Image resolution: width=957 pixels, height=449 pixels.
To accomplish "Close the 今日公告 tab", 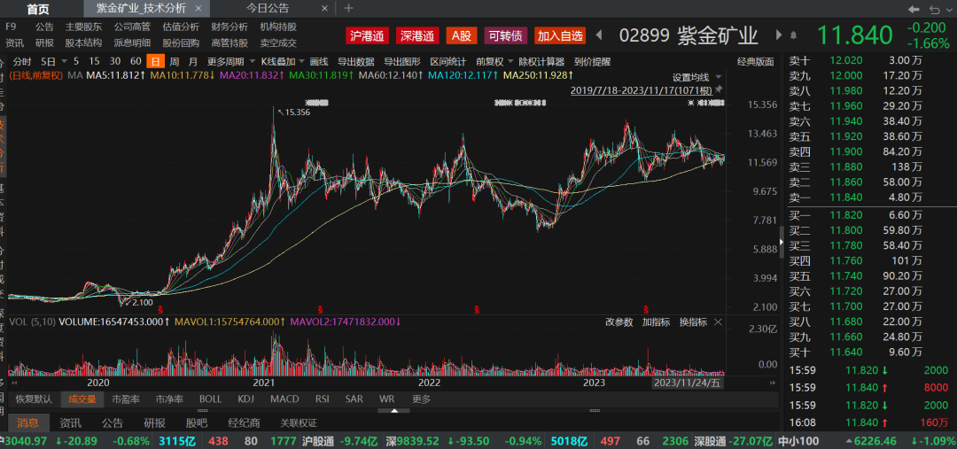I will coord(324,9).
